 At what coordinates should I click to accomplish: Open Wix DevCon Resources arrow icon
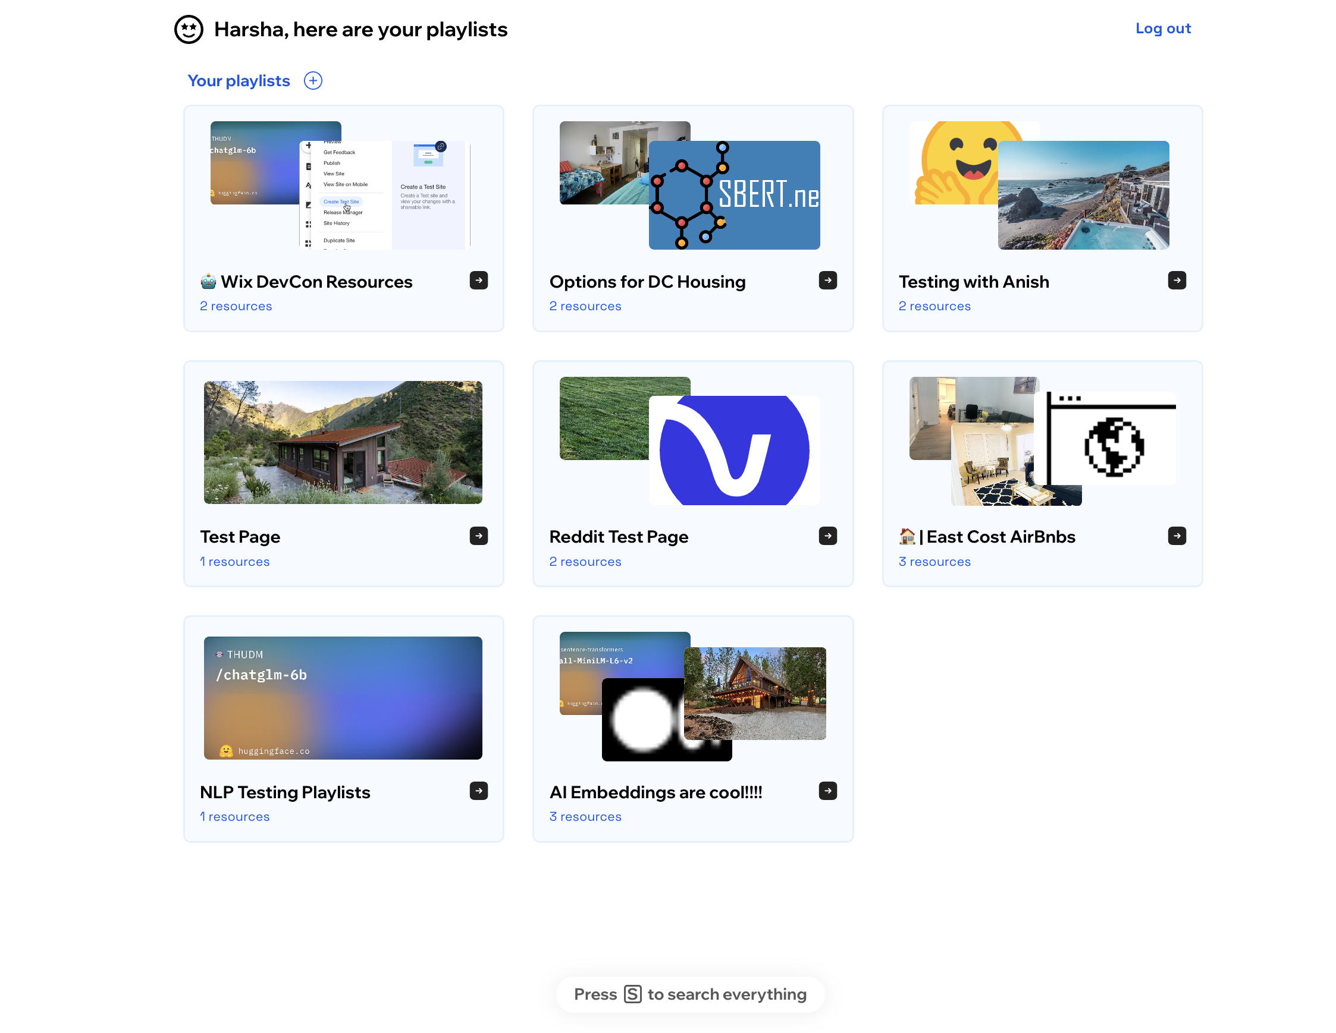tap(478, 281)
